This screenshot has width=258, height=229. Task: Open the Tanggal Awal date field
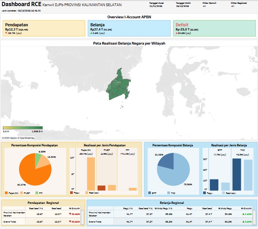pyautogui.click(x=156, y=6)
